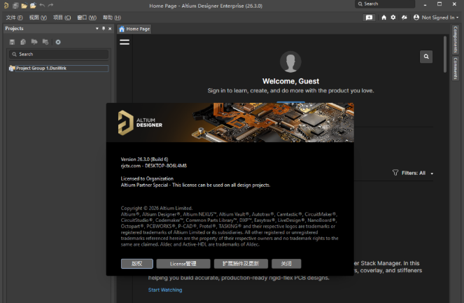
Task: Open the Filters: All dropdown
Action: coord(413,173)
